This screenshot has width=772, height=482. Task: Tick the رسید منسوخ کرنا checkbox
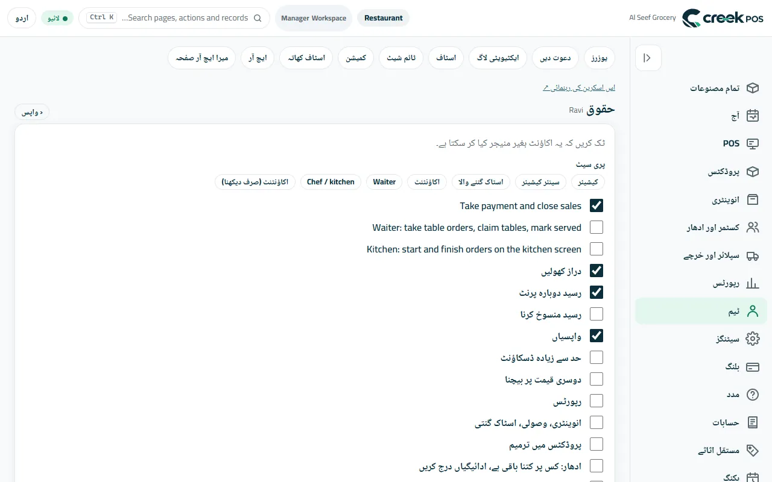[x=596, y=314]
